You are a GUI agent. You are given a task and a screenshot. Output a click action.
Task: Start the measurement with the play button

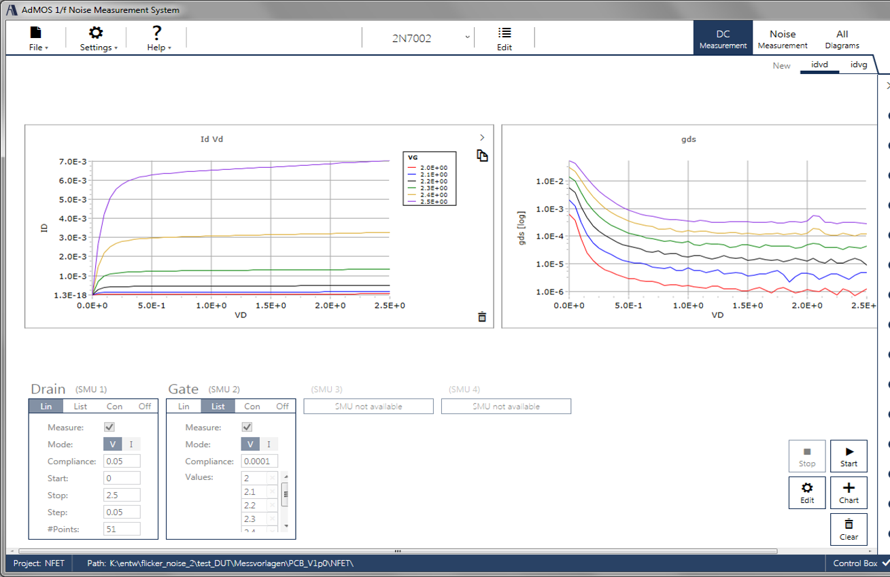coord(849,456)
